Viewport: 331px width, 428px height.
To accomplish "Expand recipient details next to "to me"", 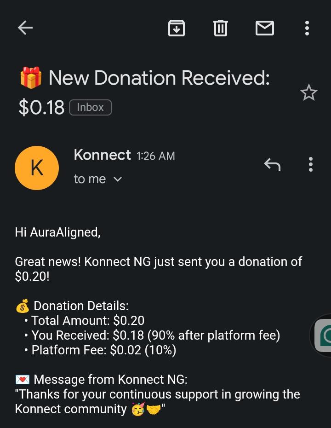I will point(118,179).
